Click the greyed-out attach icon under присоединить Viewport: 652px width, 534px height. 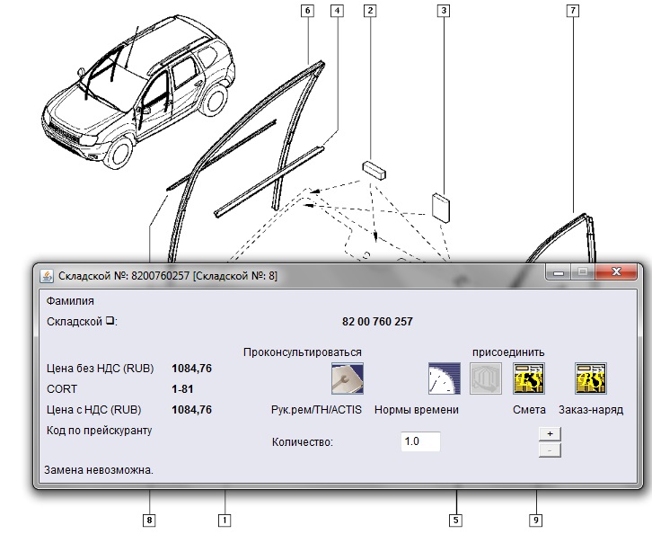tap(486, 379)
